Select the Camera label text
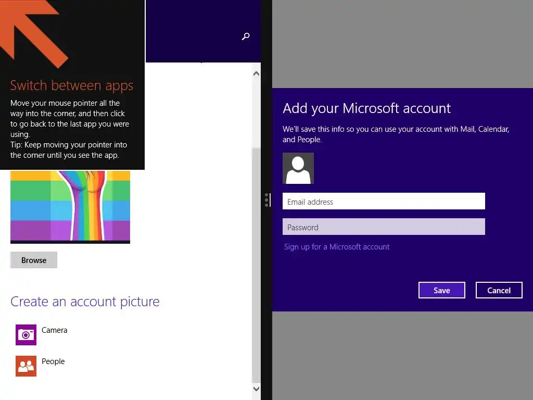Screen dimensions: 533x400 (54, 330)
